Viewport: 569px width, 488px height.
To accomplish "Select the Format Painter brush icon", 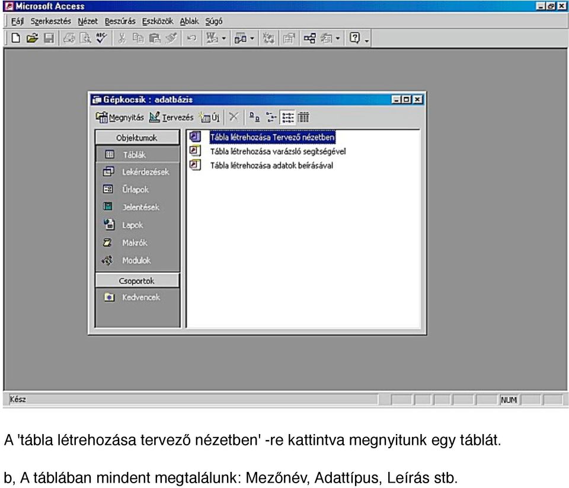I will point(171,38).
